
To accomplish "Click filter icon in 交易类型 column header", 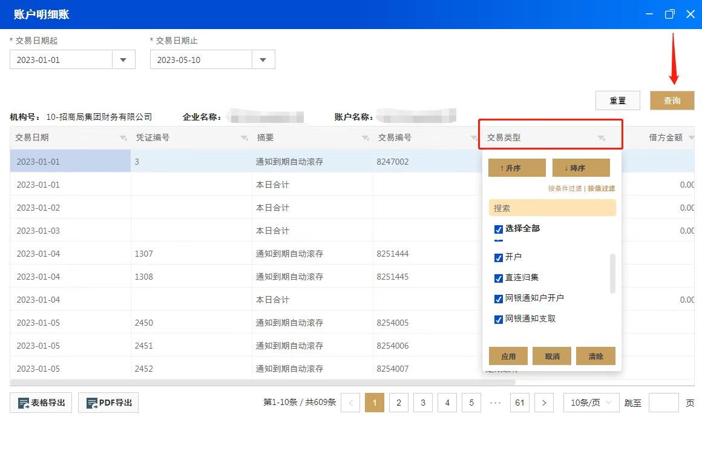I will pyautogui.click(x=601, y=139).
